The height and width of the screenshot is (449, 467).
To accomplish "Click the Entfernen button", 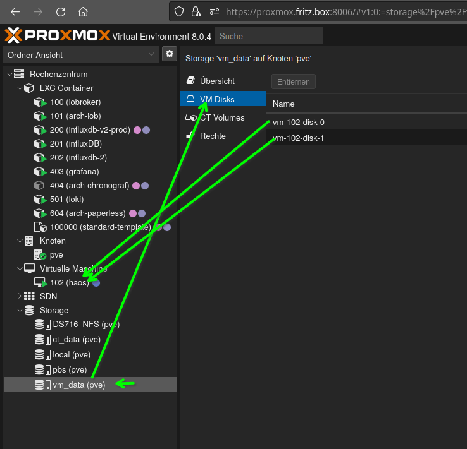I will click(x=294, y=81).
